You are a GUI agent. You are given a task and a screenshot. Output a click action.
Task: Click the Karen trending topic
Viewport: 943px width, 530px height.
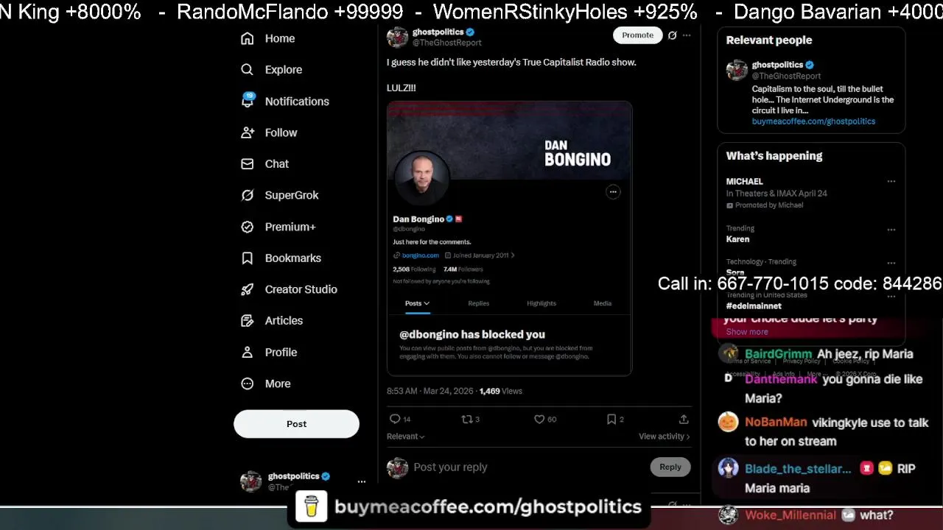[x=737, y=239]
